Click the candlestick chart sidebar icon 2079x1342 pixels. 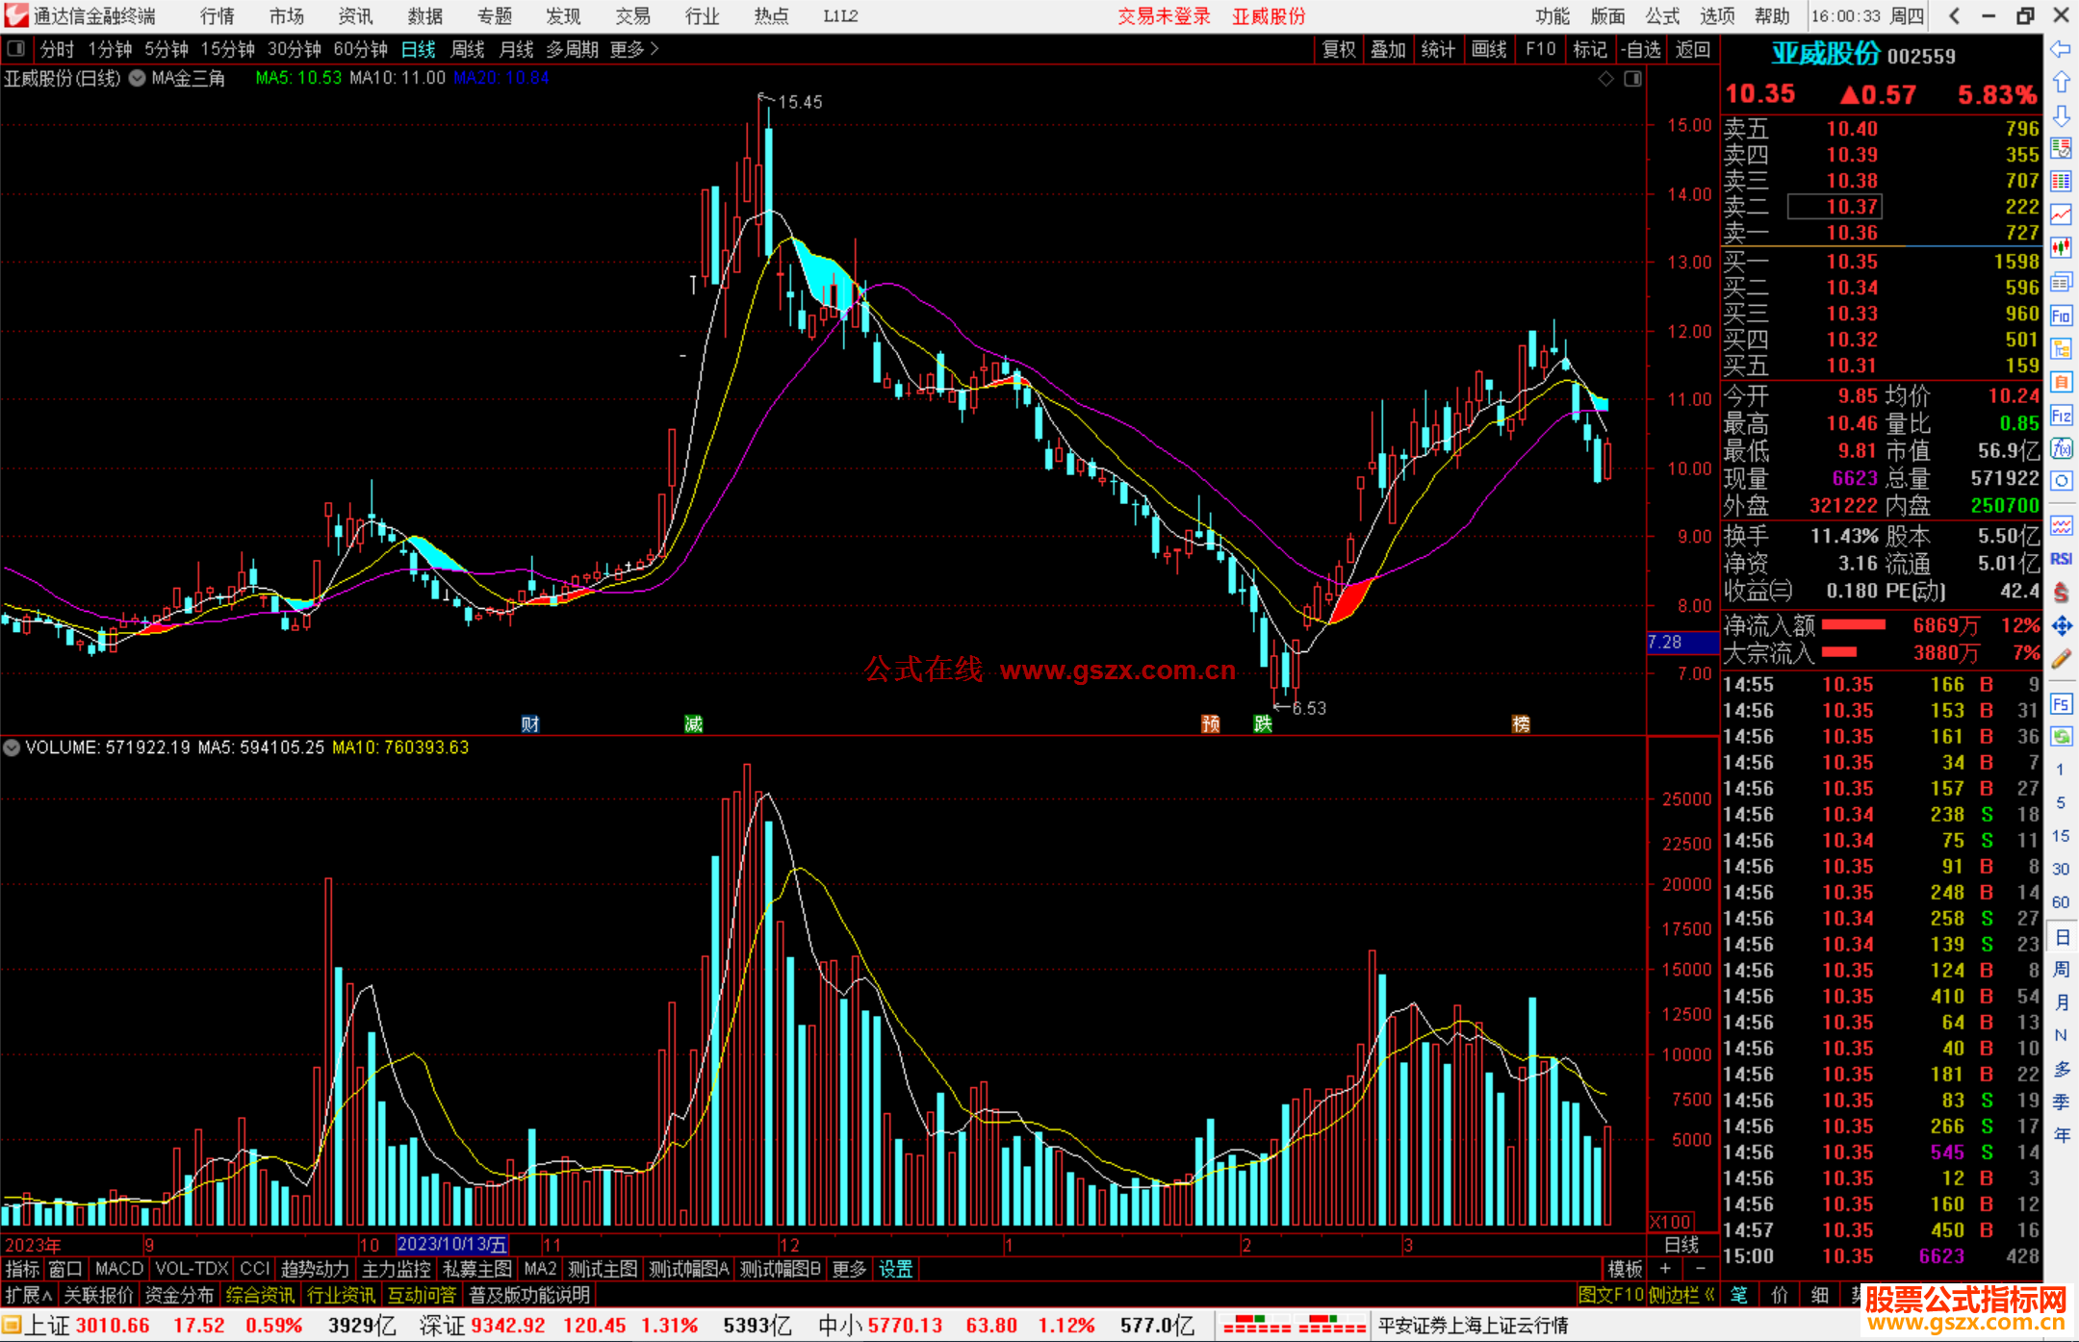coord(2061,248)
